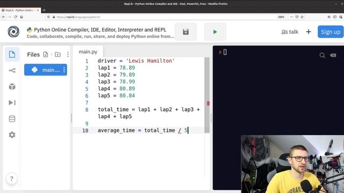Viewport: 344px width, 193px height.
Task: Open Firefox library icon
Action: [329, 17]
